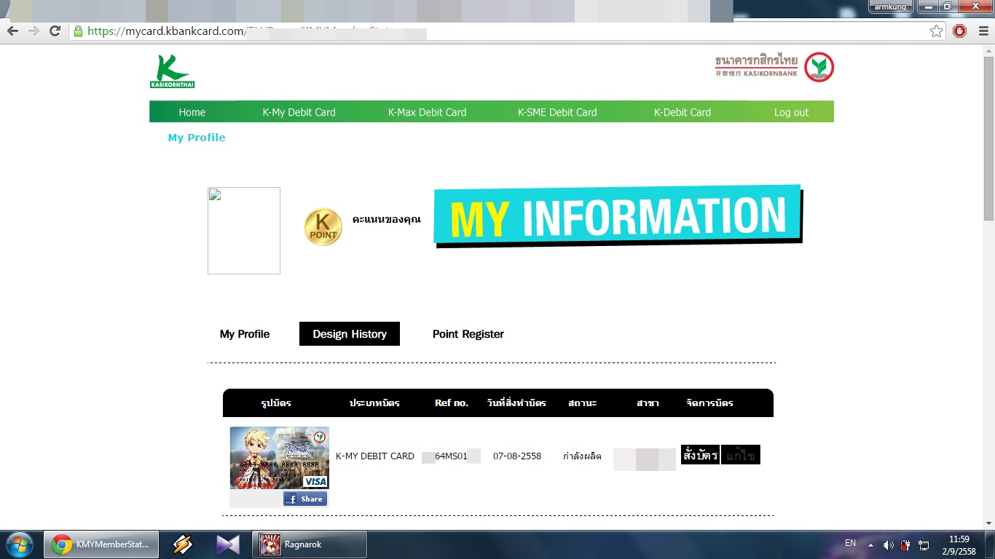
Task: Click the Show desktop strip beside the clock
Action: click(990, 544)
